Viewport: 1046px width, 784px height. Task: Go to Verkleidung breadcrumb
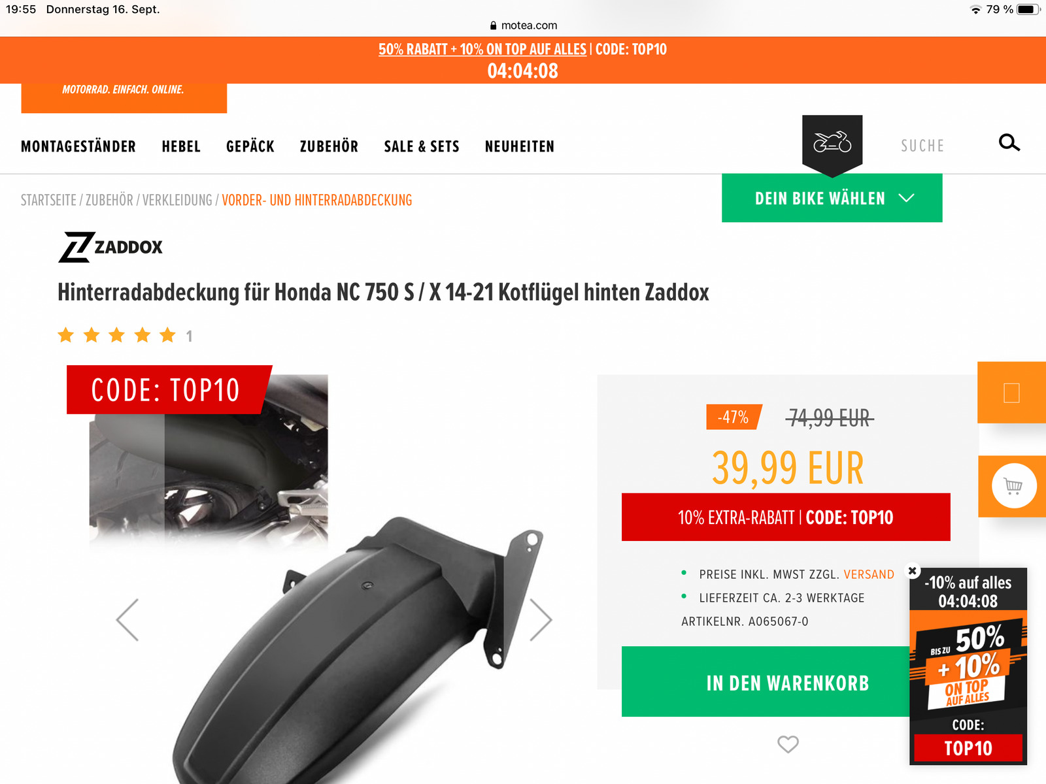(177, 200)
